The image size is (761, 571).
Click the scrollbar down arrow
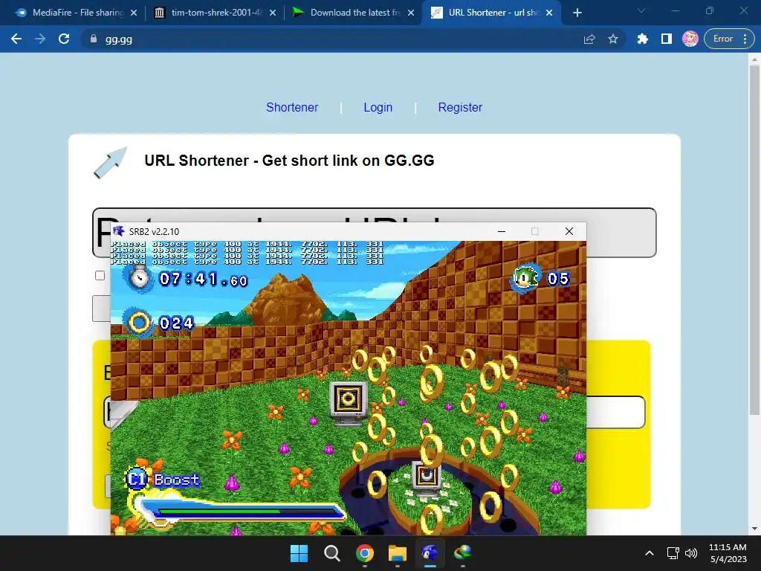click(754, 529)
